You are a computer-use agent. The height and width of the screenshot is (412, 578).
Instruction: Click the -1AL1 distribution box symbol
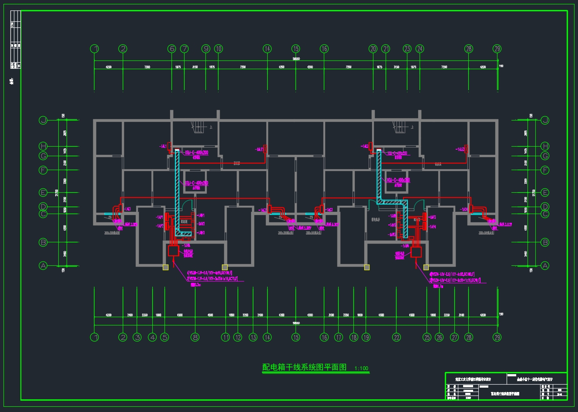[x=170, y=146]
